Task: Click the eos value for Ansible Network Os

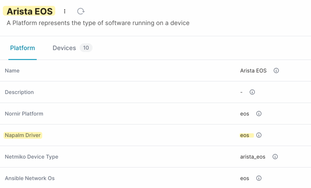Action: (x=244, y=179)
